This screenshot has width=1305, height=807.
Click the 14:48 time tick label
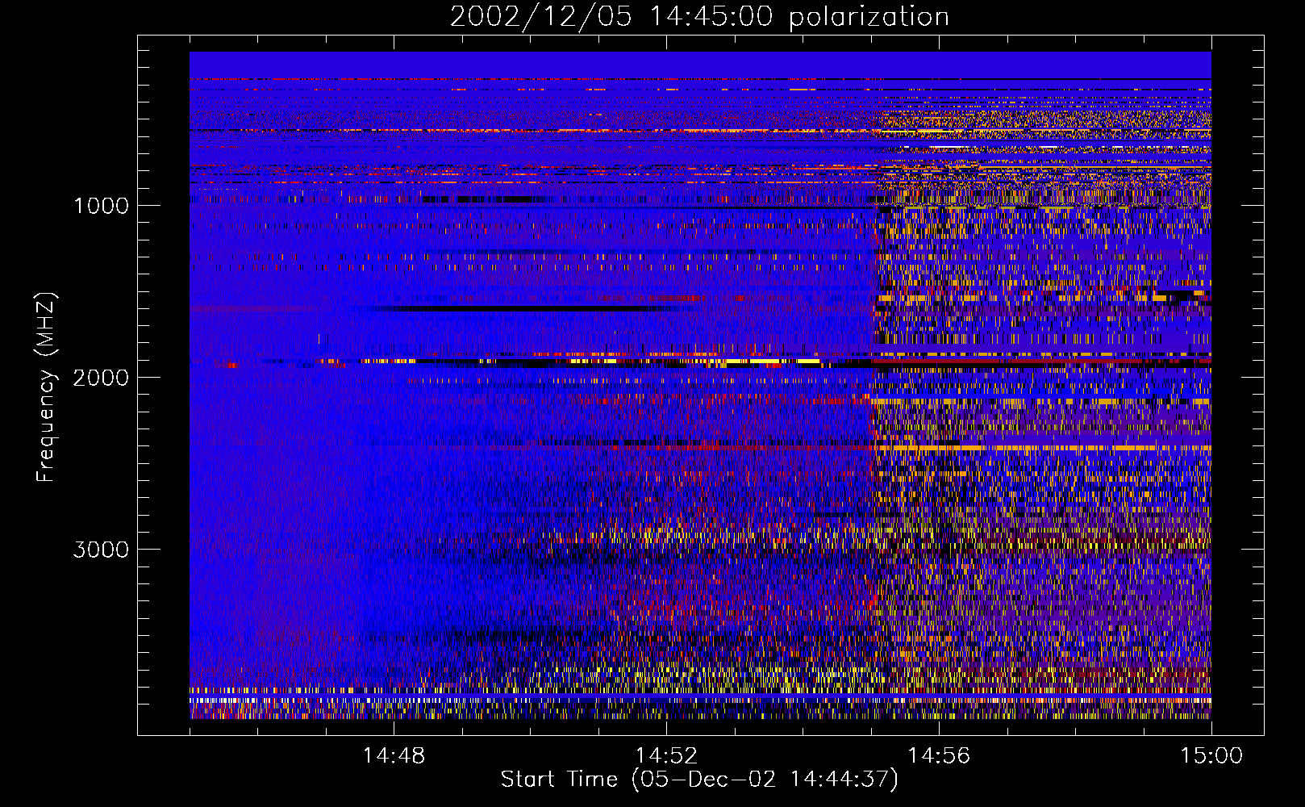tap(394, 756)
